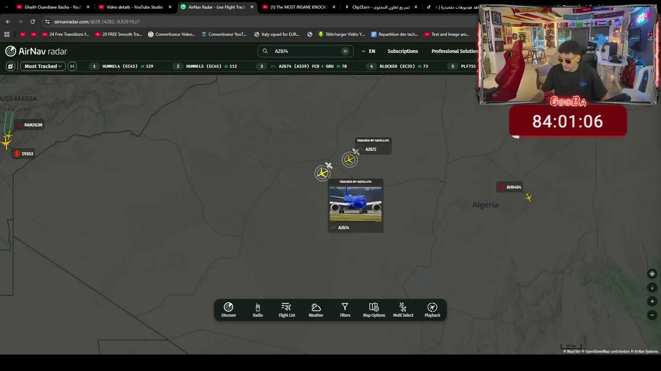The image size is (661, 371).
Task: Show the Weather layer options
Action: pyautogui.click(x=316, y=310)
